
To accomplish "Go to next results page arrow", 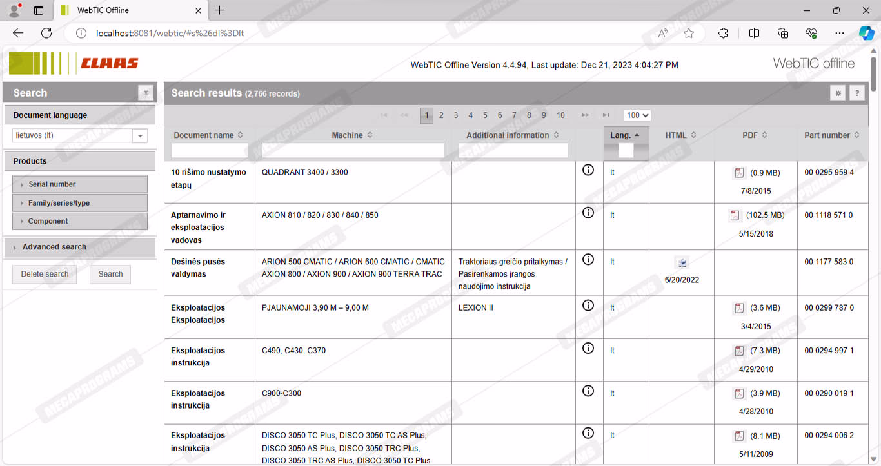I will [x=585, y=115].
